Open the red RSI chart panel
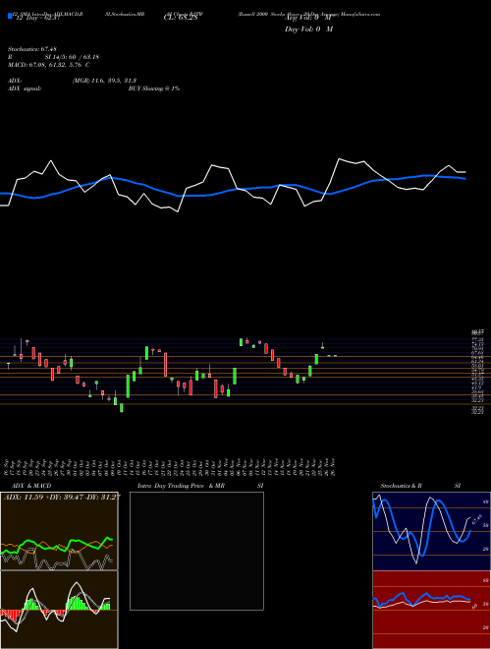Image resolution: width=491 pixels, height=649 pixels. [x=431, y=610]
